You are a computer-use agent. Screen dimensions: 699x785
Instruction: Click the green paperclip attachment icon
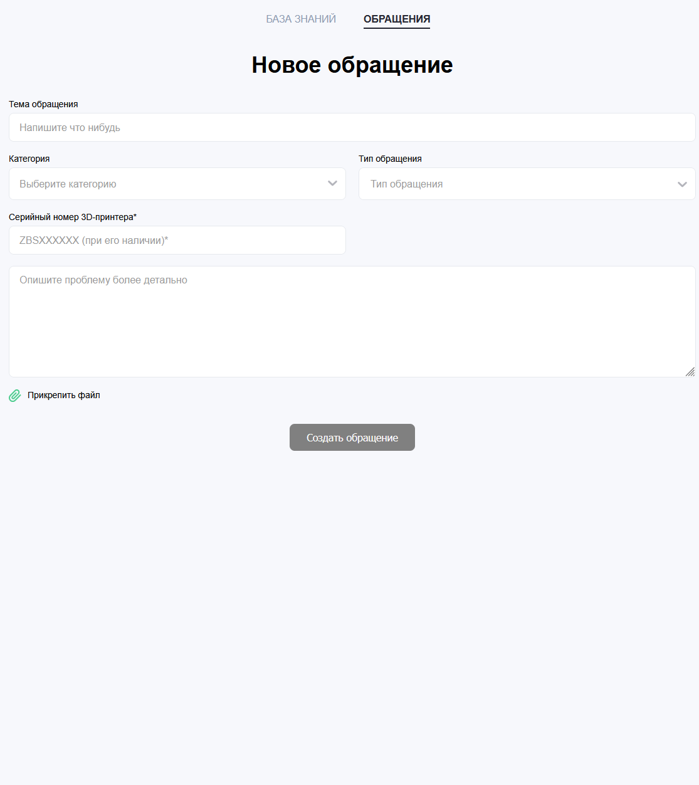coord(15,396)
